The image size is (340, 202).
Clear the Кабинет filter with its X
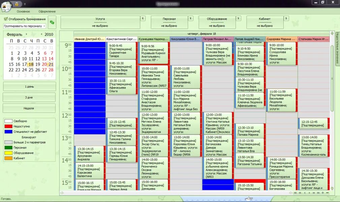[x=286, y=19]
